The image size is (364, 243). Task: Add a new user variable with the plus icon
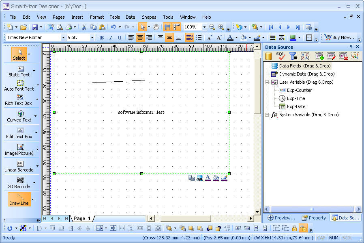click(319, 56)
